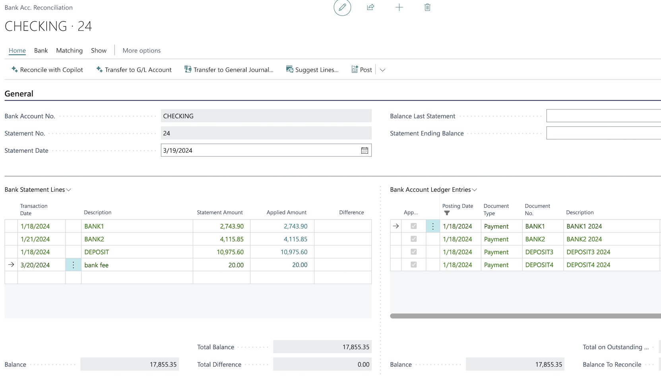Screen dimensions: 661x384
Task: Click the Total Difference value 0.00
Action: tap(322, 365)
